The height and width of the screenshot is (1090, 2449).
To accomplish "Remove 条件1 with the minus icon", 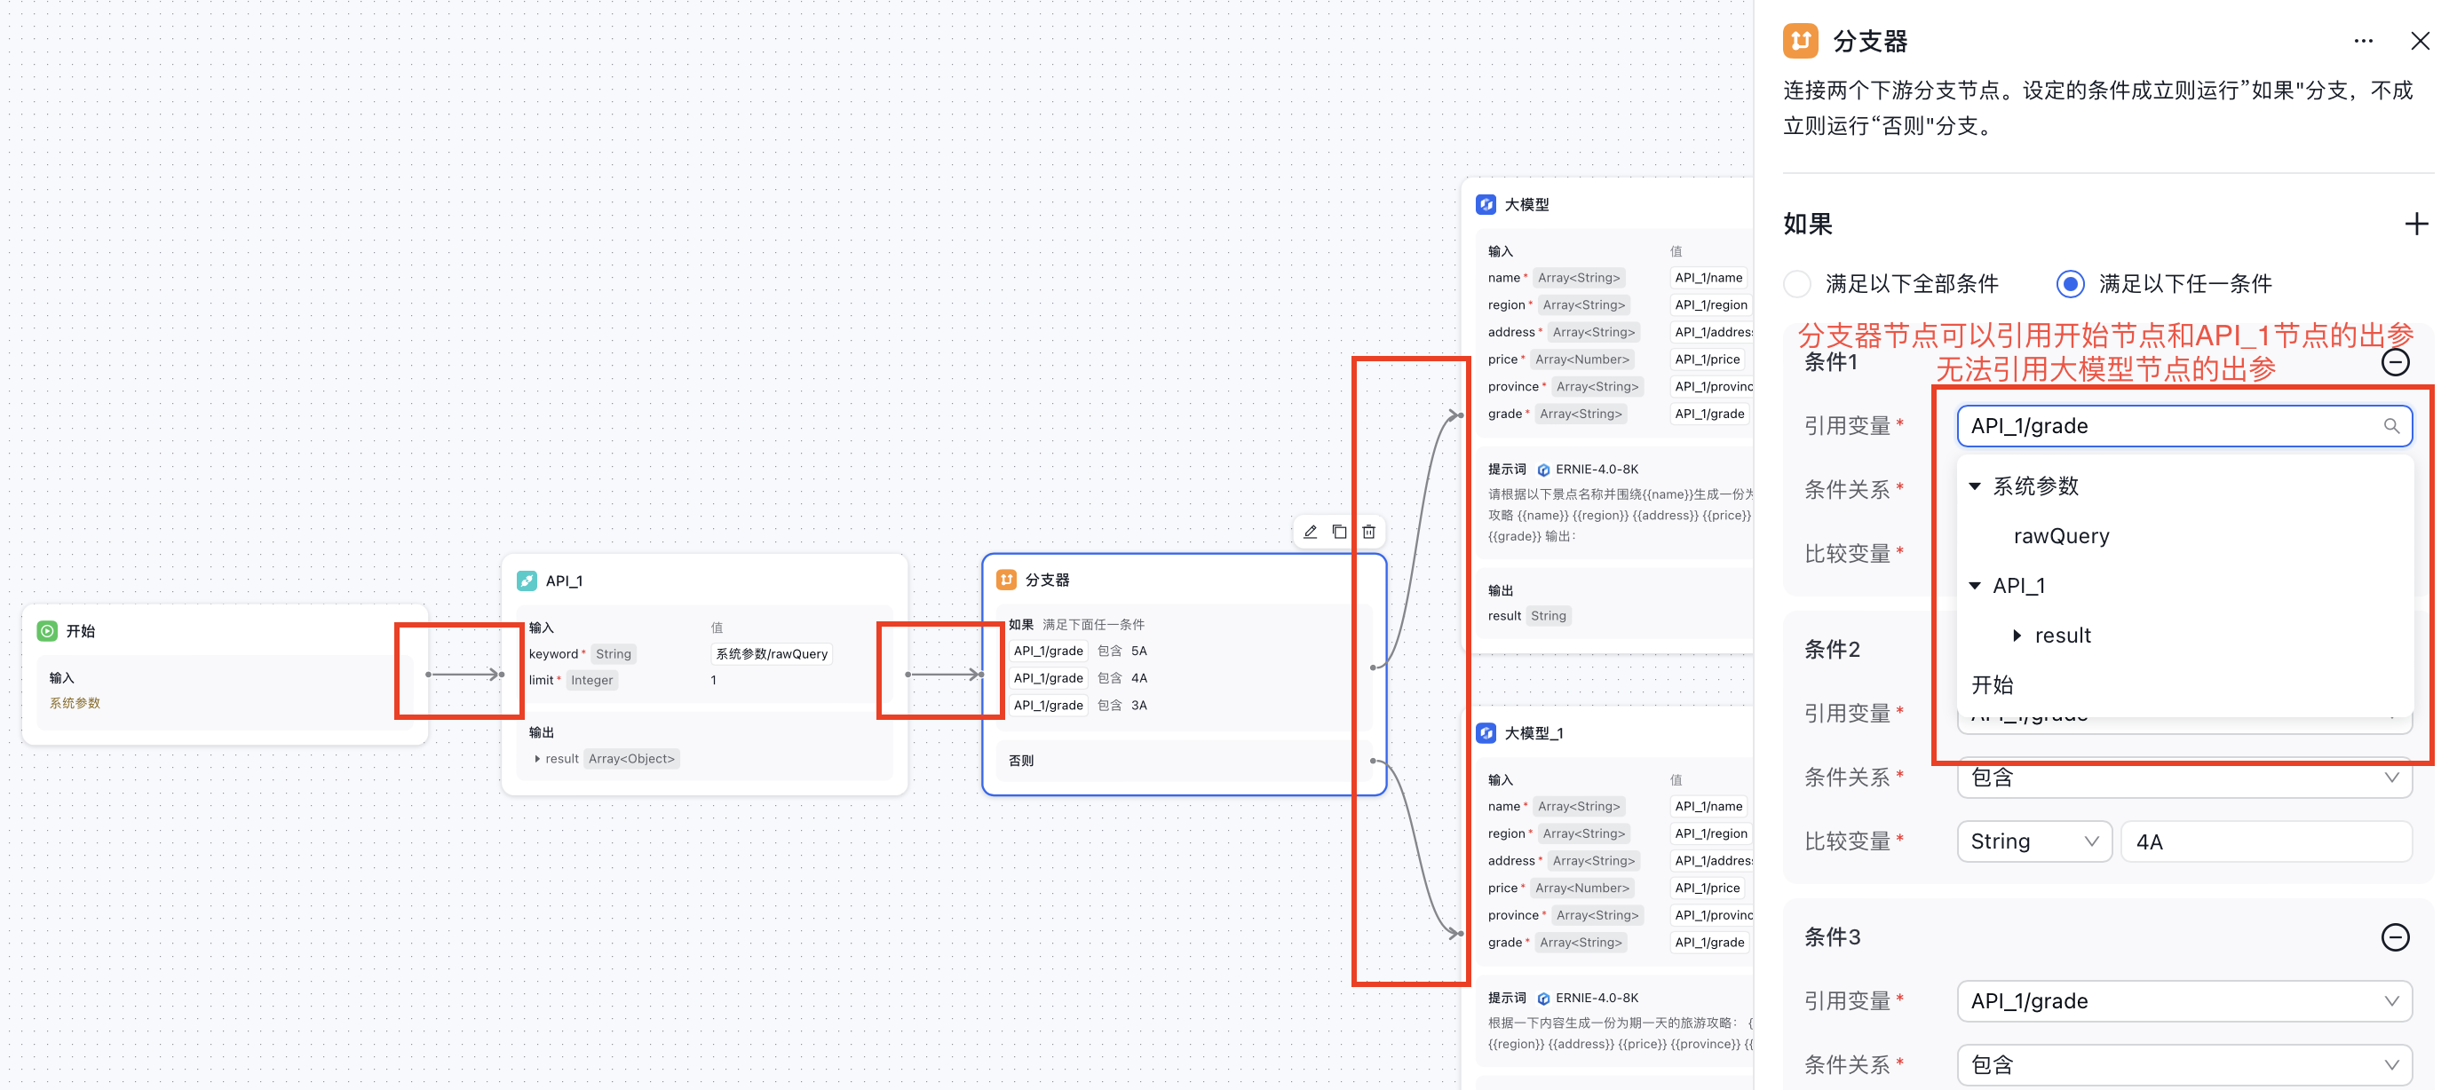I will 2395,362.
